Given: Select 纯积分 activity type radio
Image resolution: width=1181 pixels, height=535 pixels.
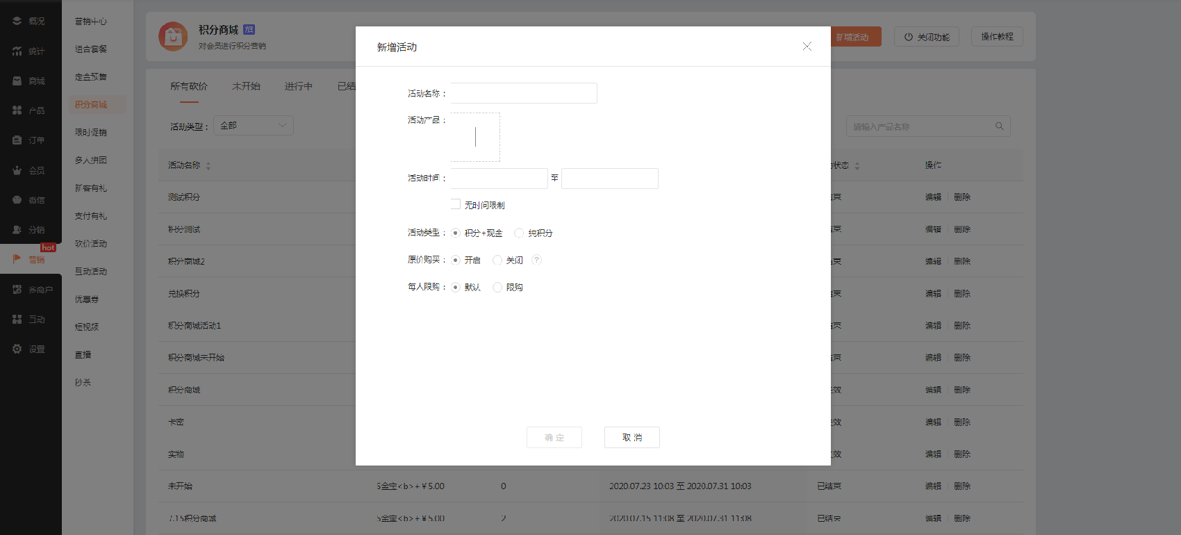Looking at the screenshot, I should coord(519,233).
